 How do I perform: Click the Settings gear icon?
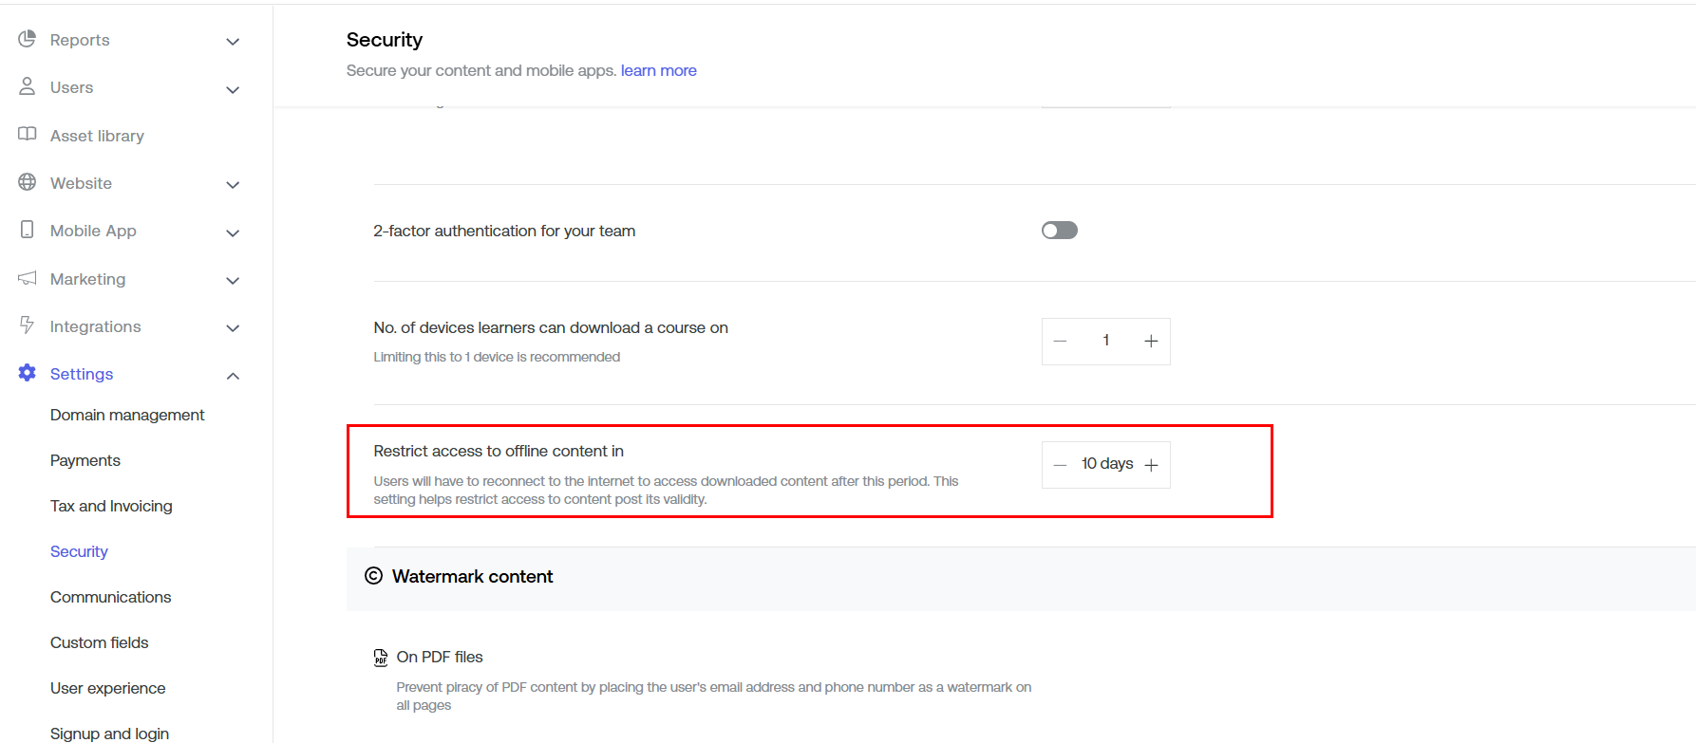(27, 373)
